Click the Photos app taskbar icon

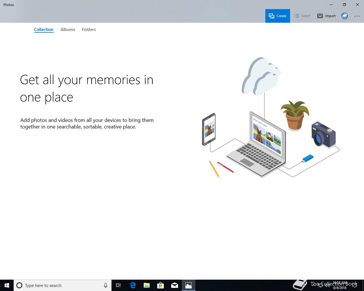189,285
